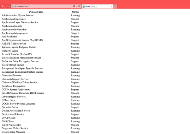Open a new tab with blank tab button
190x134 pixels.
click(115, 6)
